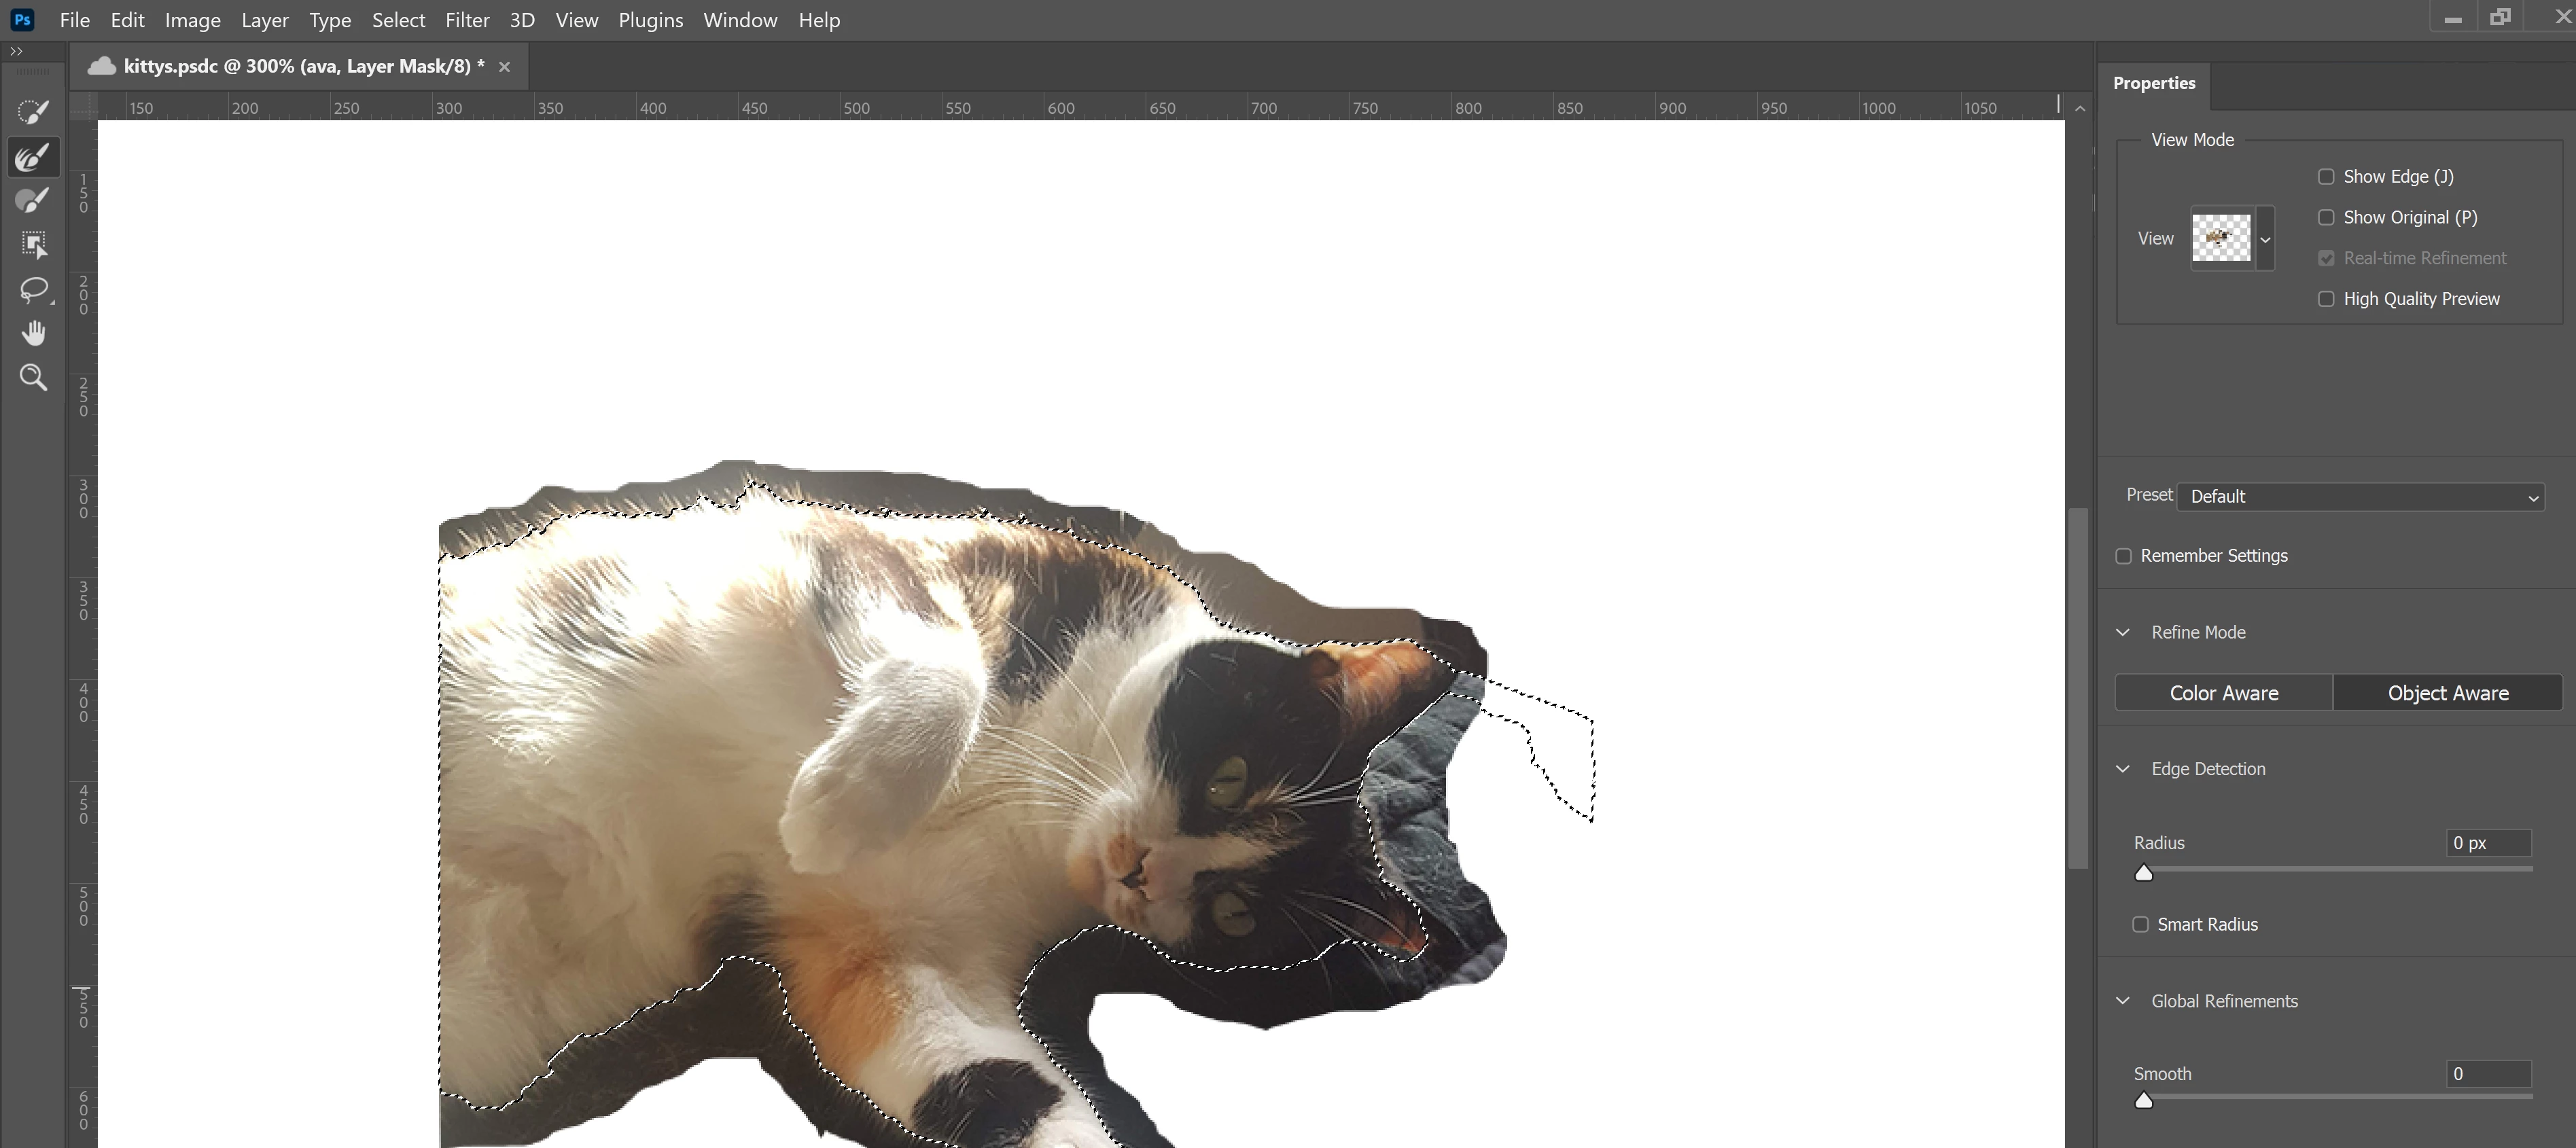Click the Radius slider handle
Screen dimensions: 2576x1148
point(2143,873)
